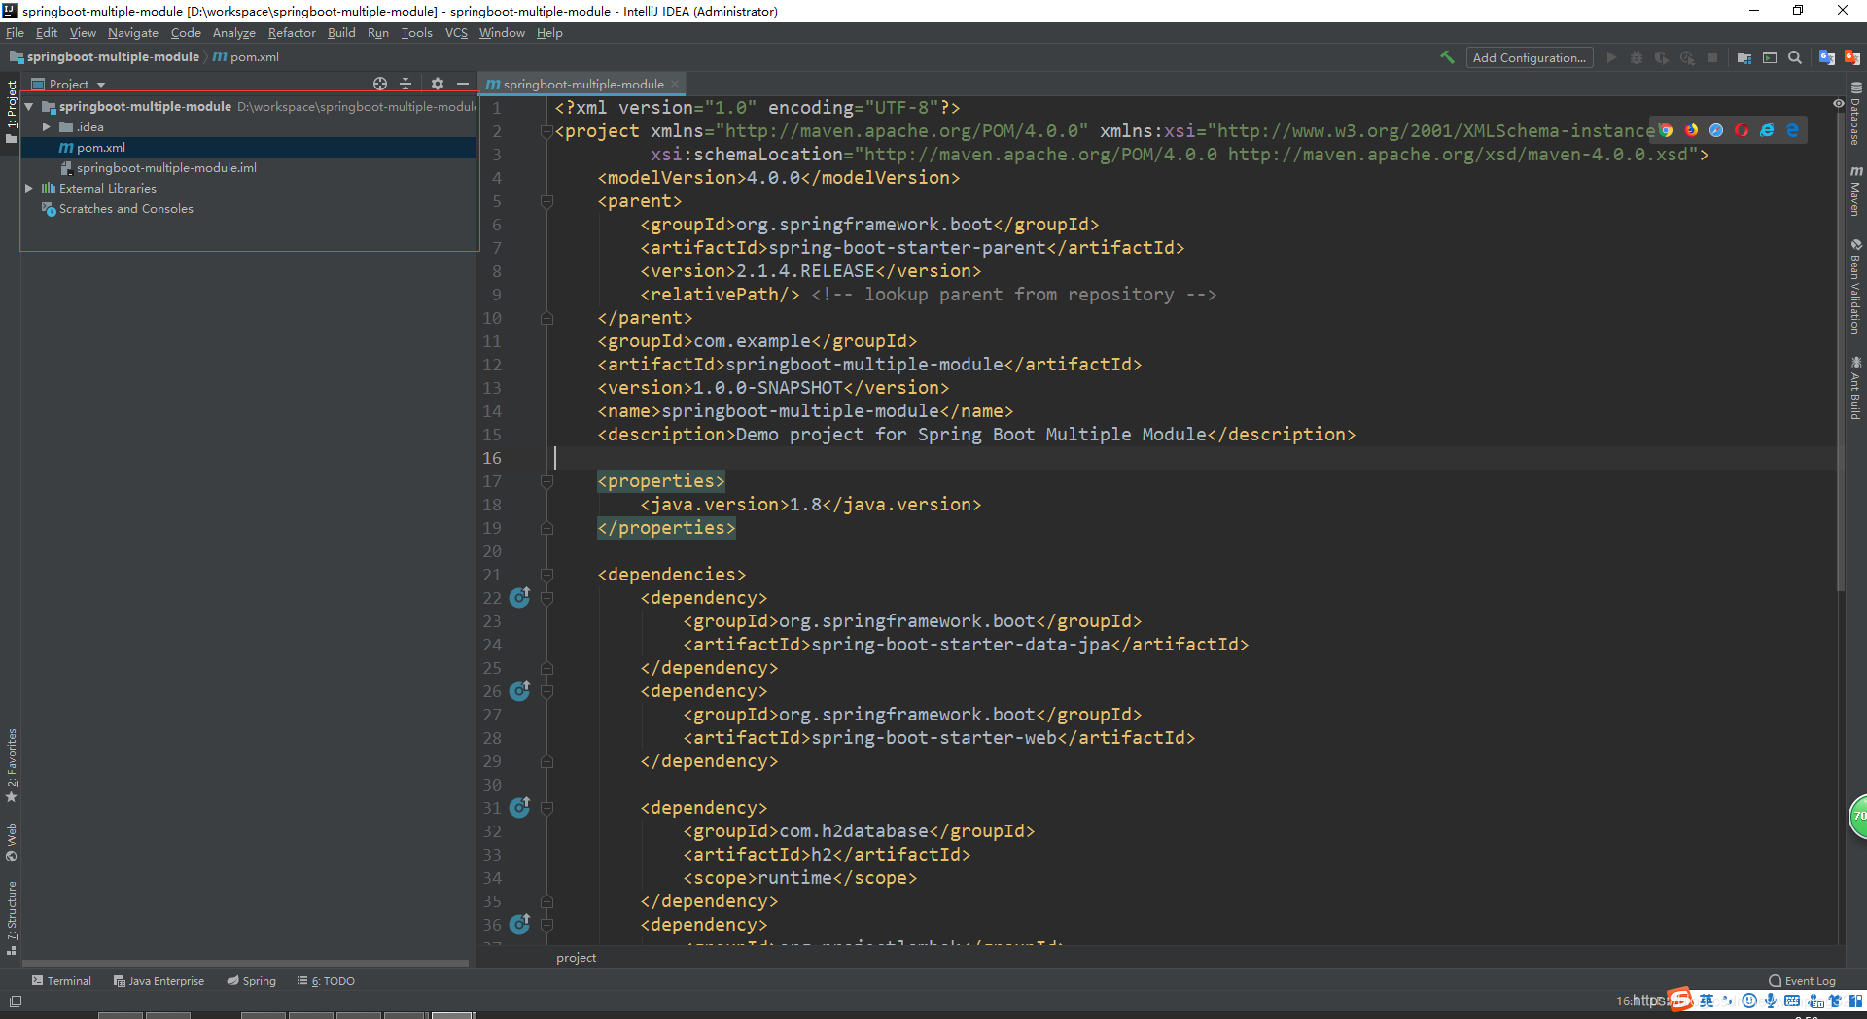Collapse springboot-multiple-module root node
This screenshot has width=1867, height=1019.
(29, 106)
